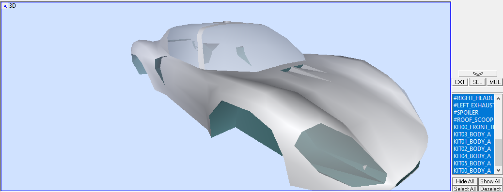Click the object list scroll-down arrow
The width and height of the screenshot is (503, 192).
[498, 170]
